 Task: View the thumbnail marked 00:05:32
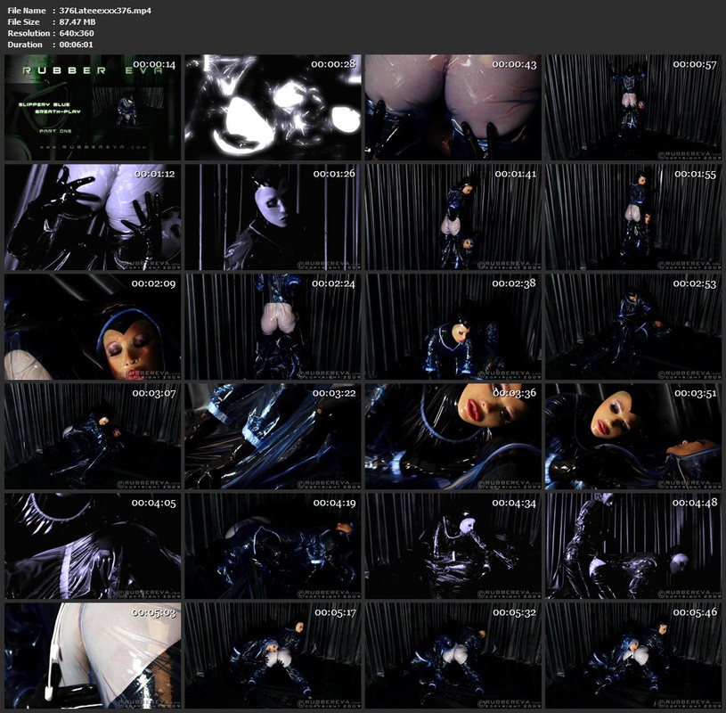pyautogui.click(x=453, y=656)
